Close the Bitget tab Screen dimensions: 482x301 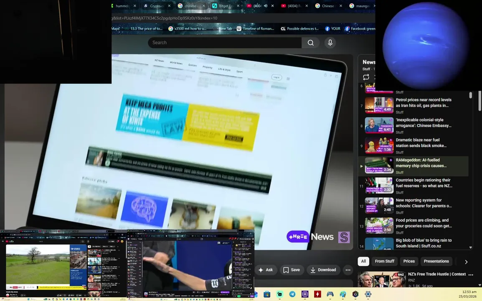pos(238,6)
